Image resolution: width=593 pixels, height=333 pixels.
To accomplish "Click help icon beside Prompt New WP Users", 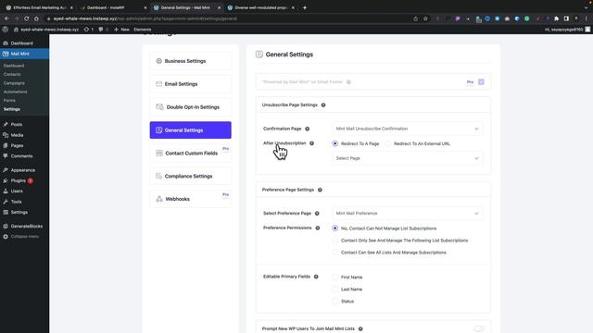I will click(360, 329).
